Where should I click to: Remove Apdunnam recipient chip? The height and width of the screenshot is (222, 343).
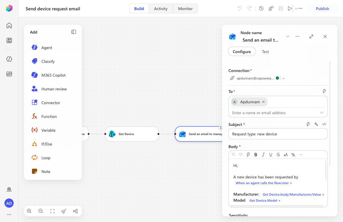click(263, 102)
